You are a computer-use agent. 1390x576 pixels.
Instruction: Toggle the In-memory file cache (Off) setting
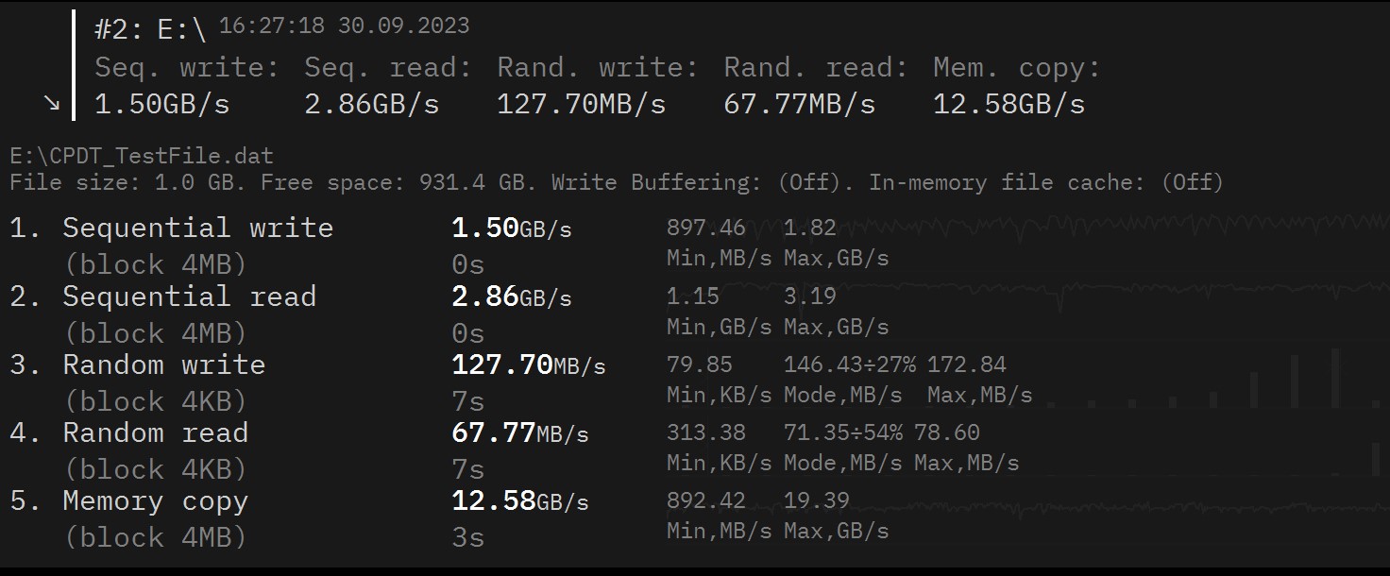click(1046, 182)
